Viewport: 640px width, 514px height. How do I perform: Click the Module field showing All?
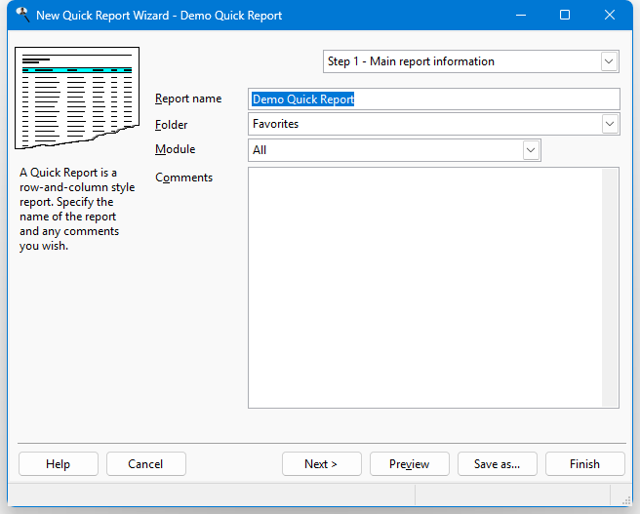(x=385, y=150)
